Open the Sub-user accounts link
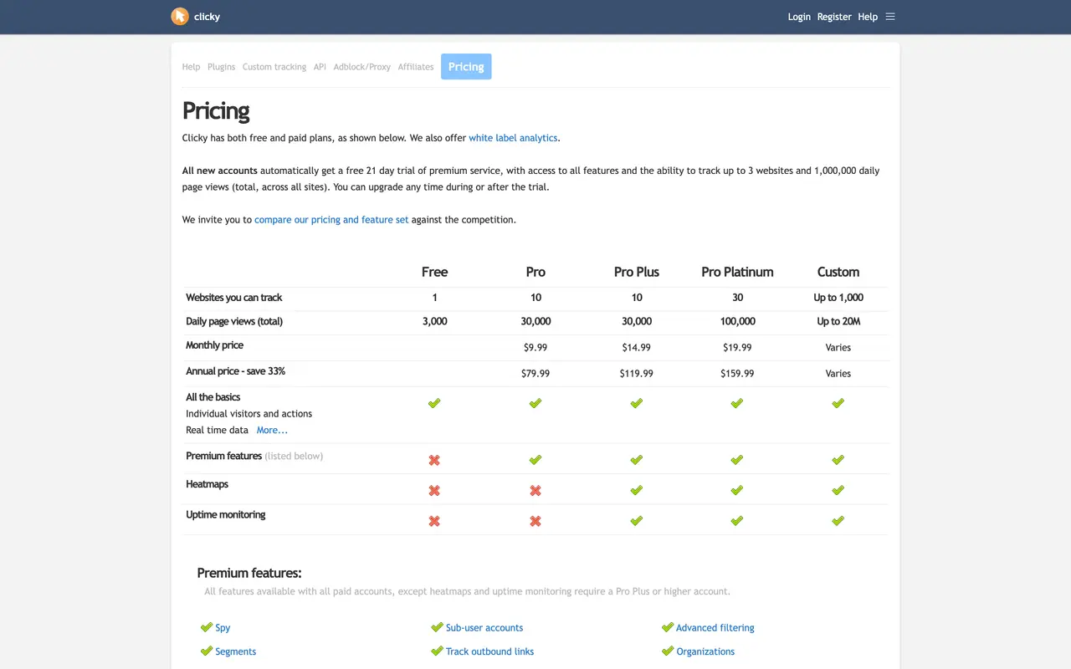This screenshot has height=669, width=1071. point(484,627)
